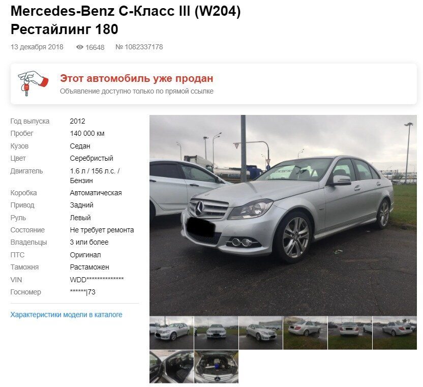
Task: Click the masked Госномер value
Action: [x=82, y=292]
